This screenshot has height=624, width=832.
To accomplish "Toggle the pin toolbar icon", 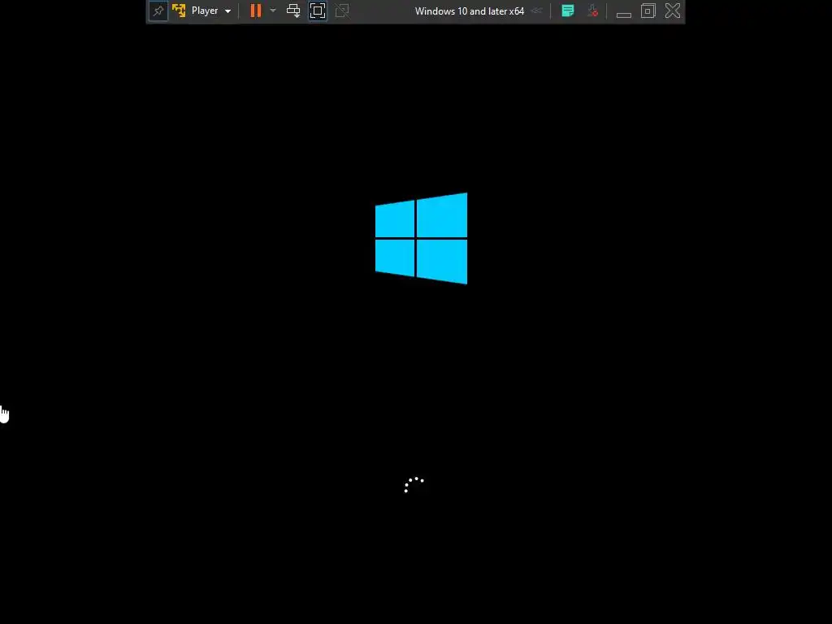I will (158, 11).
